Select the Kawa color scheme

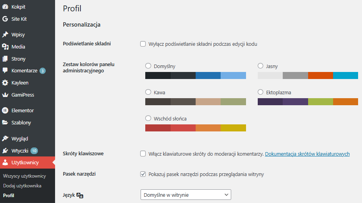pos(148,92)
